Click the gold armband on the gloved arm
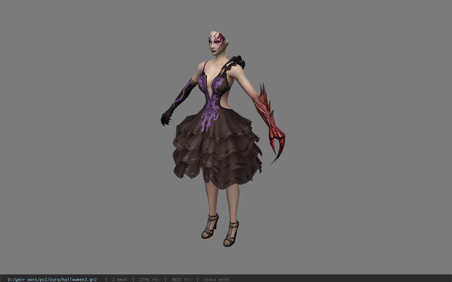Screen dimensions: 452x282 tap(194, 81)
